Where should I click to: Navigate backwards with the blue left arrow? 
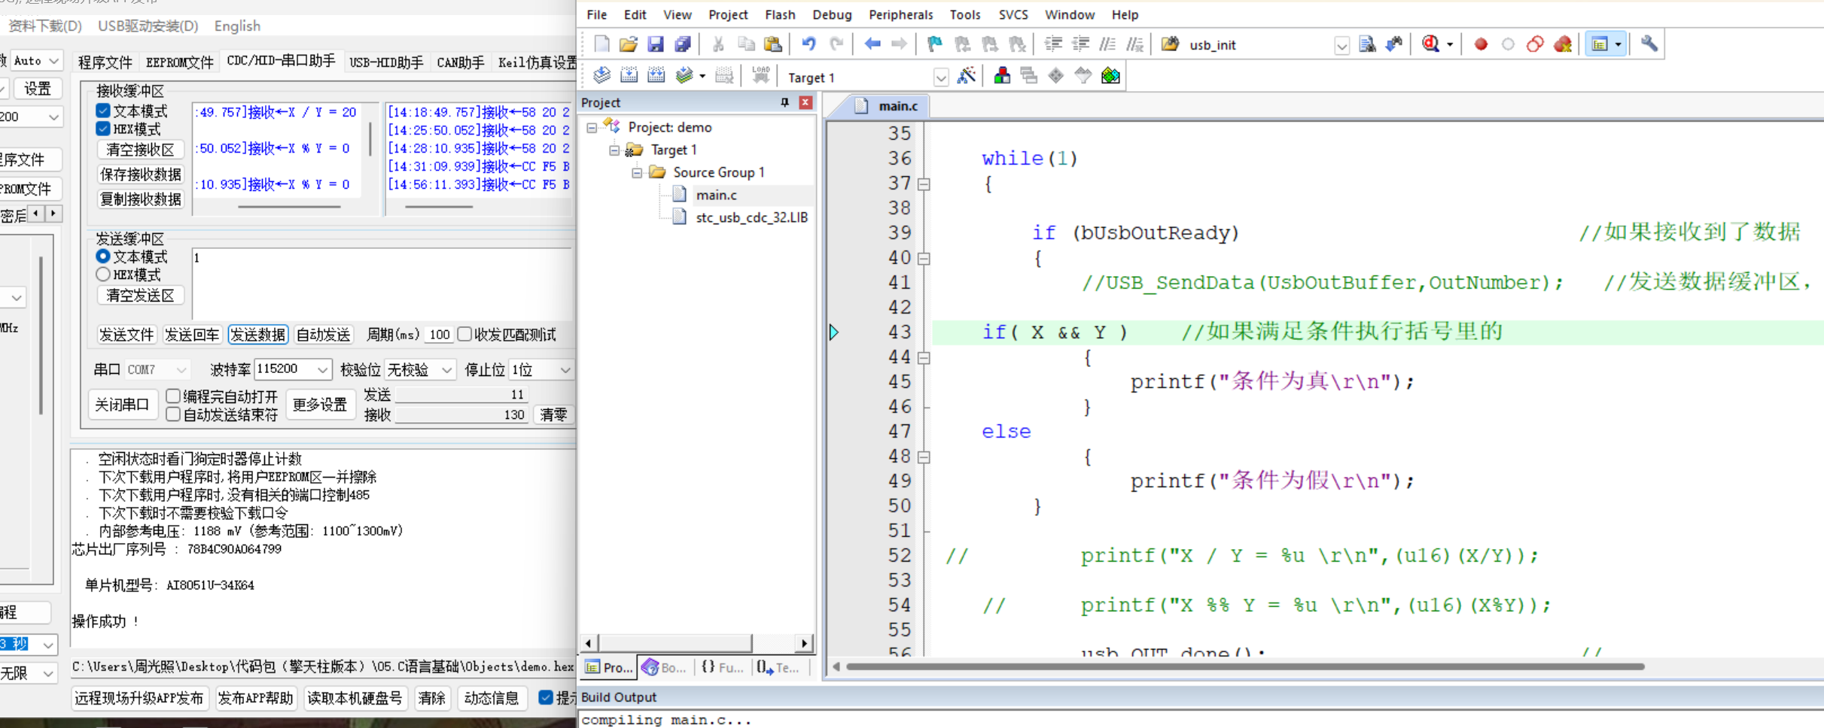tap(872, 44)
